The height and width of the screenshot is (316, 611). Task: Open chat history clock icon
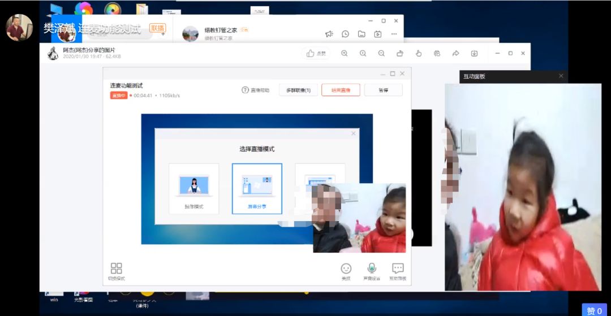click(345, 34)
